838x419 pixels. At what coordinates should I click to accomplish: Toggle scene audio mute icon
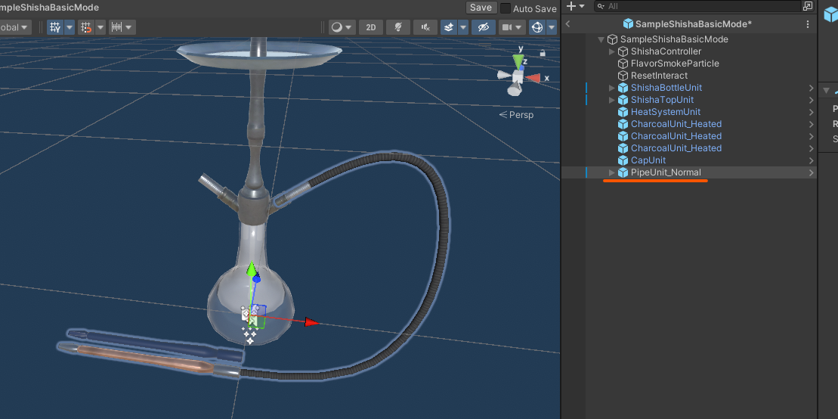425,27
